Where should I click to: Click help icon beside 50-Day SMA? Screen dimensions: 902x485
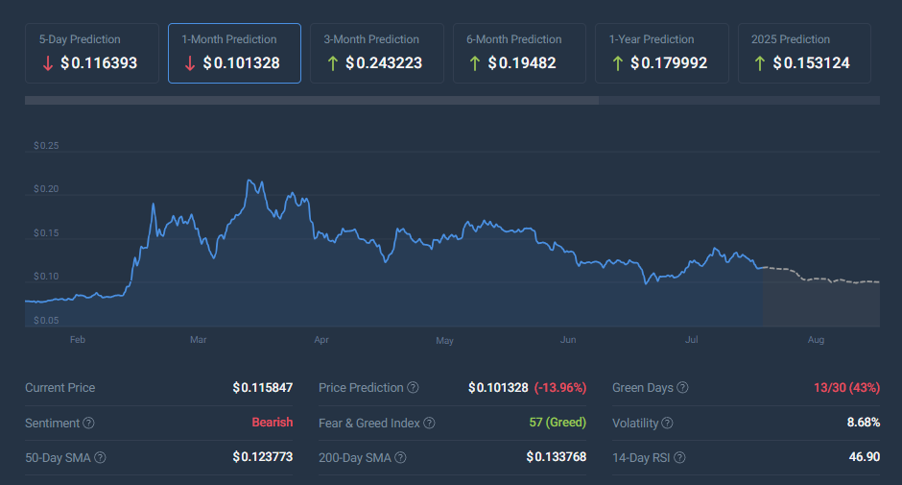[x=100, y=457]
